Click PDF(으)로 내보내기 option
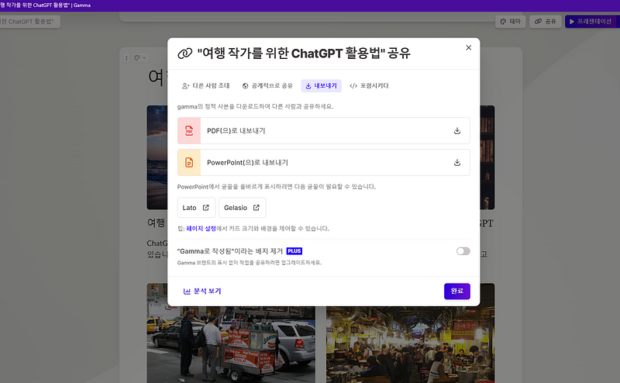The width and height of the screenshot is (620, 383). (x=323, y=130)
